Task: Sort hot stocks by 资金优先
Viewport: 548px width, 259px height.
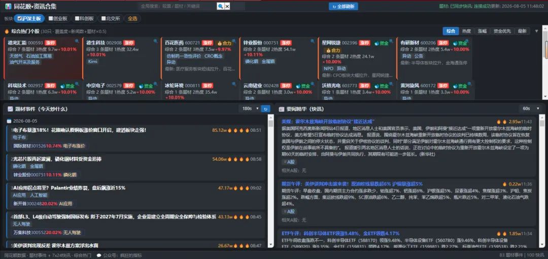Action: 502,31
